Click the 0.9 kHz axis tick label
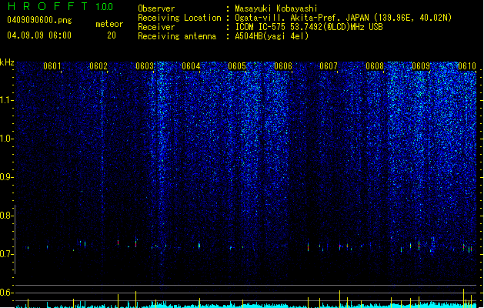 point(7,177)
